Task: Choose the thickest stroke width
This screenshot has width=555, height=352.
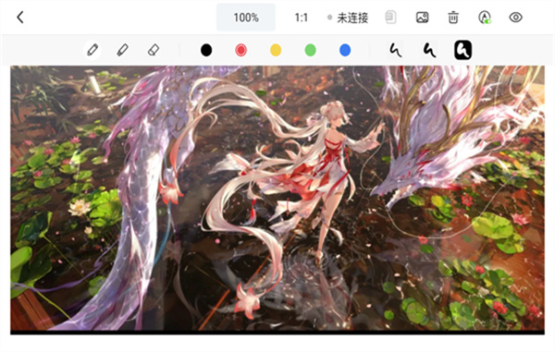Action: (463, 50)
